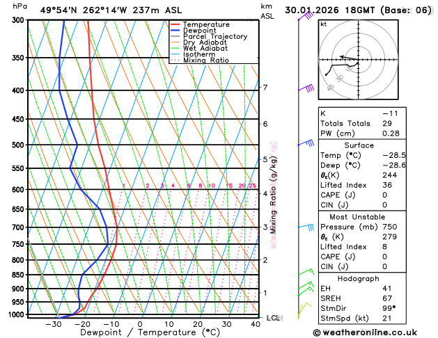This screenshot has height=338, width=438.
Task: Click the light blue wind barb at 700 hPa
Action: tap(306, 227)
